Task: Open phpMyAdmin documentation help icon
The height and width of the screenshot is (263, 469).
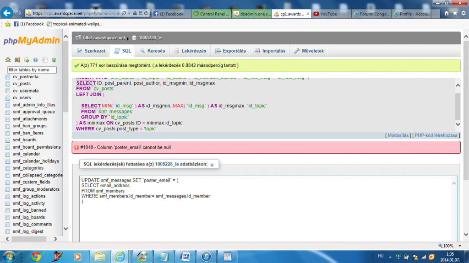Action: coord(35,60)
